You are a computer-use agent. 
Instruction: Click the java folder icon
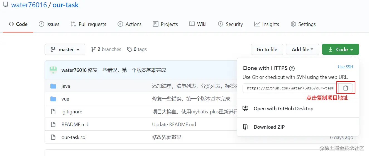click(53, 86)
